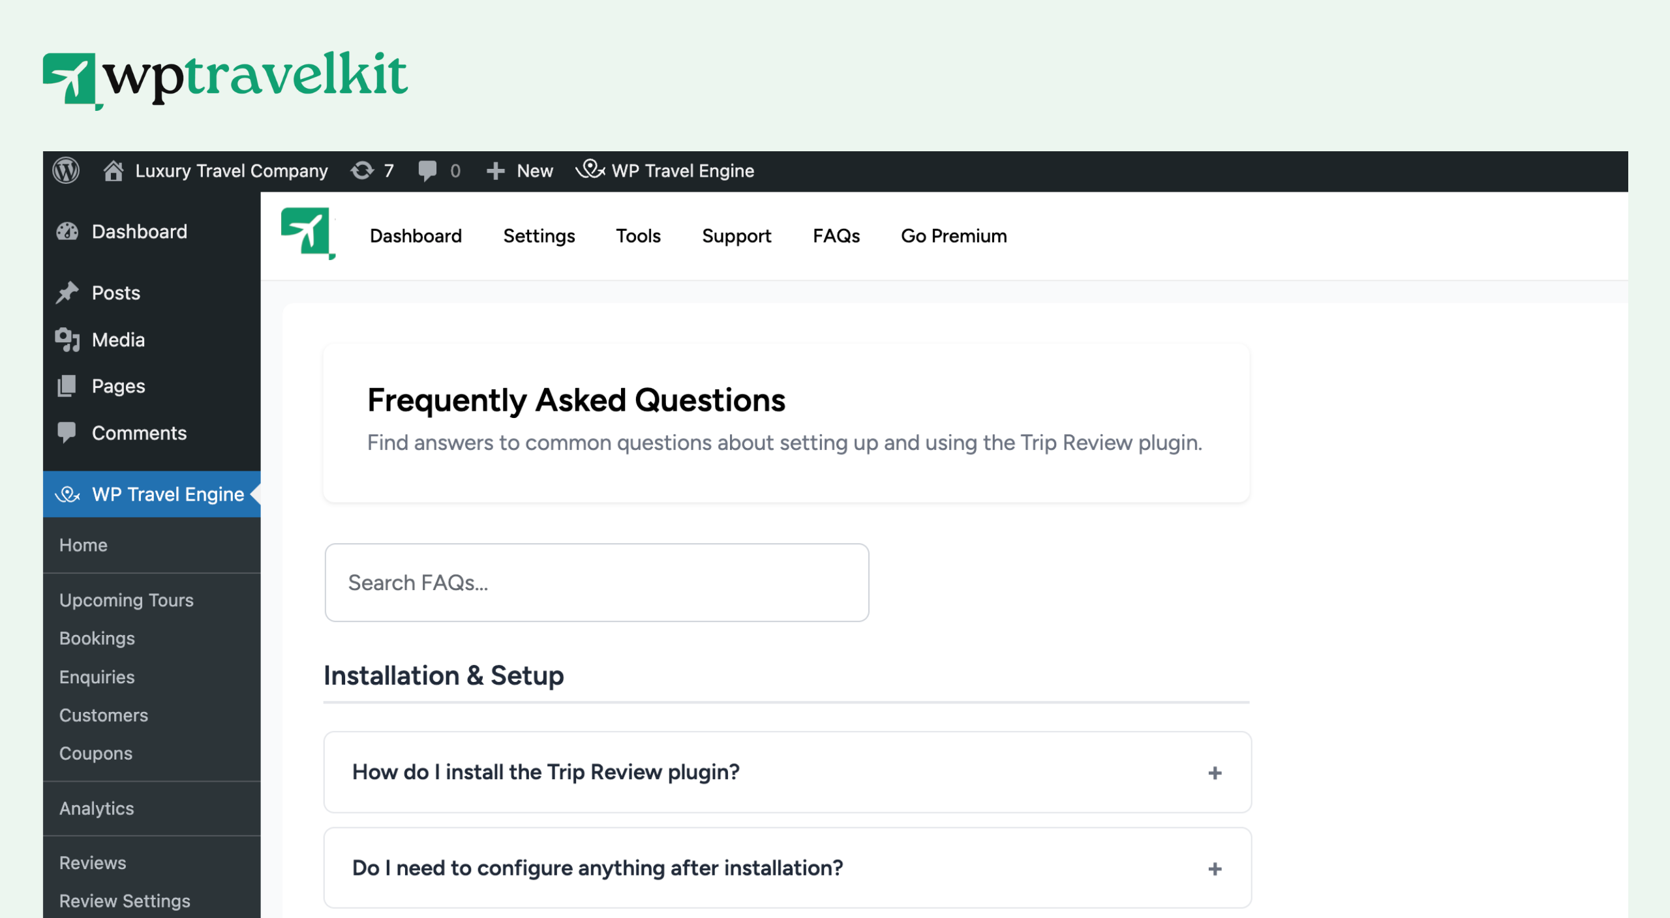Open comments via the speech bubble icon
This screenshot has height=918, width=1670.
(x=430, y=170)
